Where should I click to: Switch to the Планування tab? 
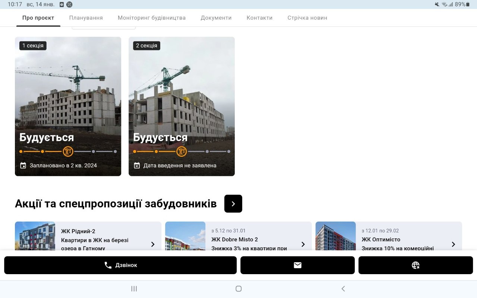pos(86,18)
